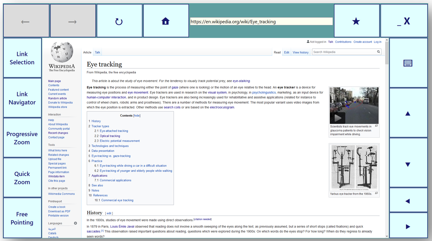This screenshot has width=432, height=241.
Task: Activate Quick Zoom mode
Action: [22, 178]
